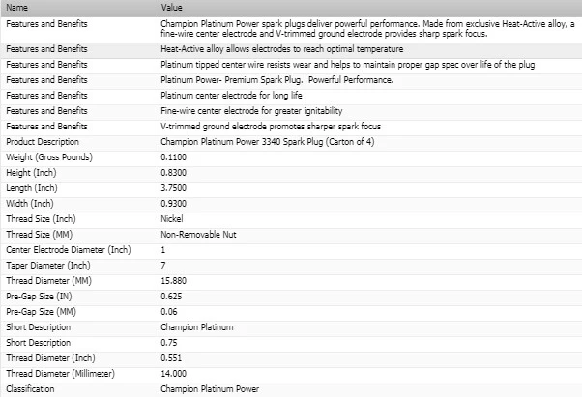Image resolution: width=582 pixels, height=397 pixels.
Task: Select the Weight (Gross Pounds) row
Action: [x=291, y=157]
